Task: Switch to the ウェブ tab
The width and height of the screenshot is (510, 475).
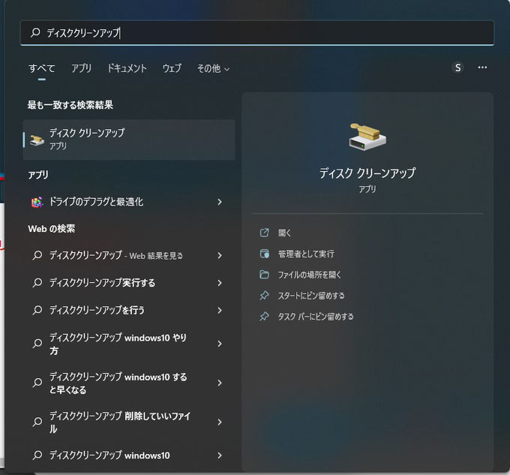Action: pyautogui.click(x=172, y=68)
